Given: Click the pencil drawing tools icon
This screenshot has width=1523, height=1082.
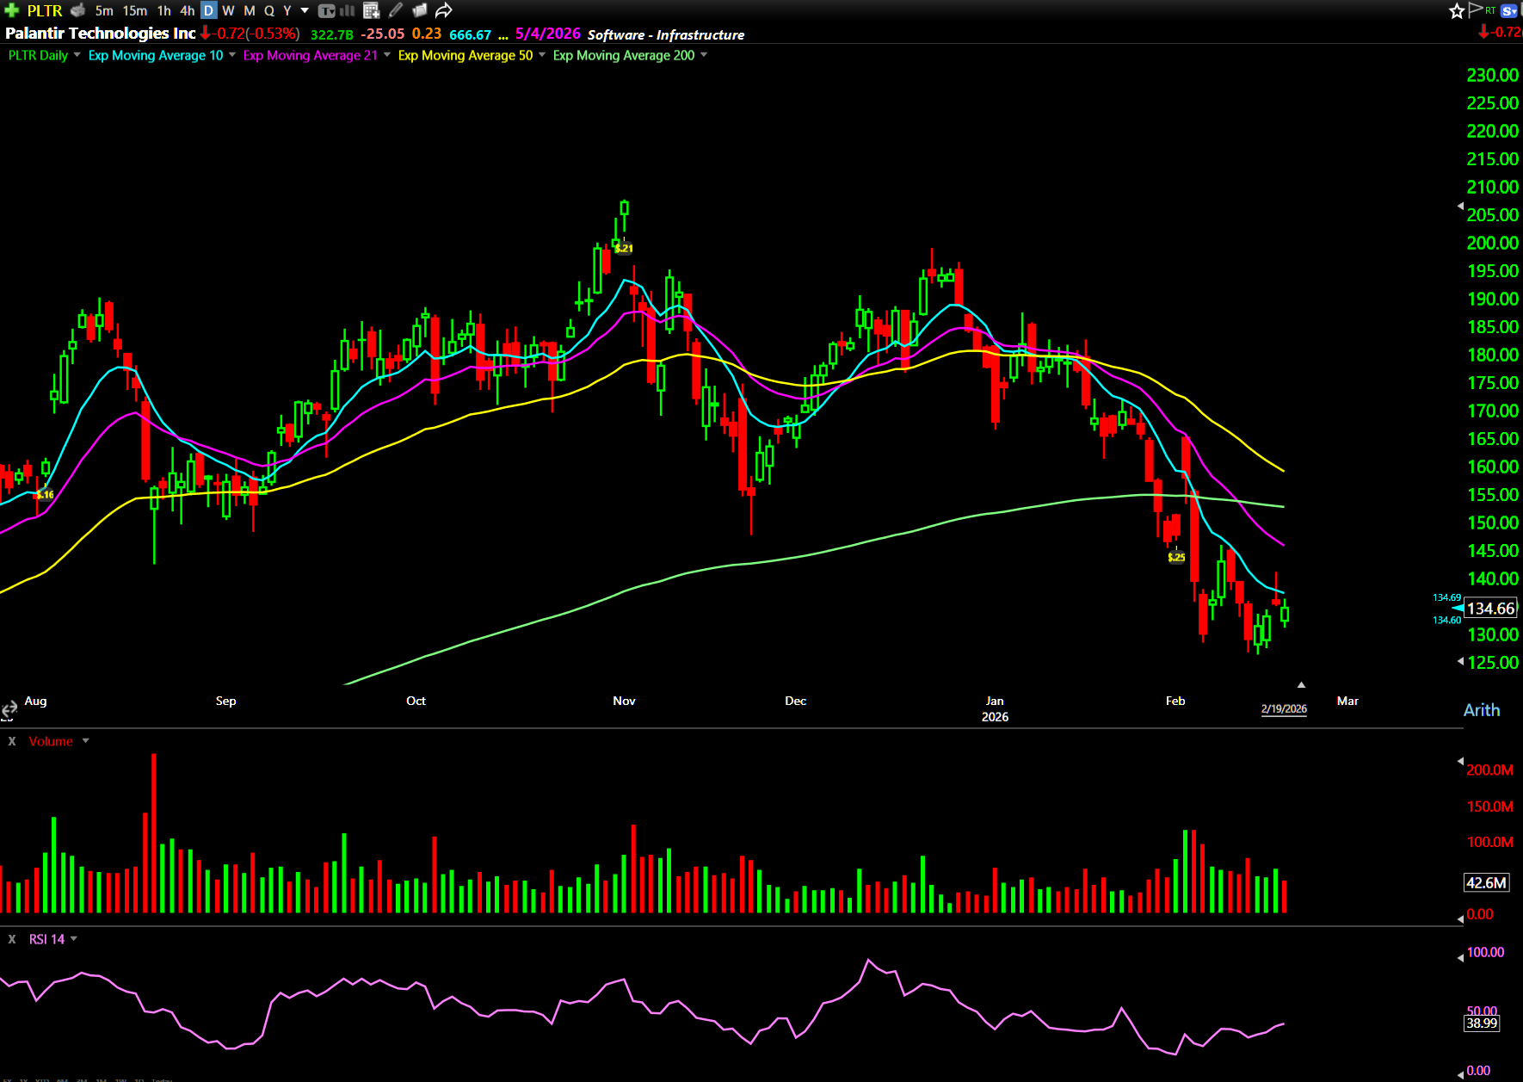Looking at the screenshot, I should (x=396, y=10).
